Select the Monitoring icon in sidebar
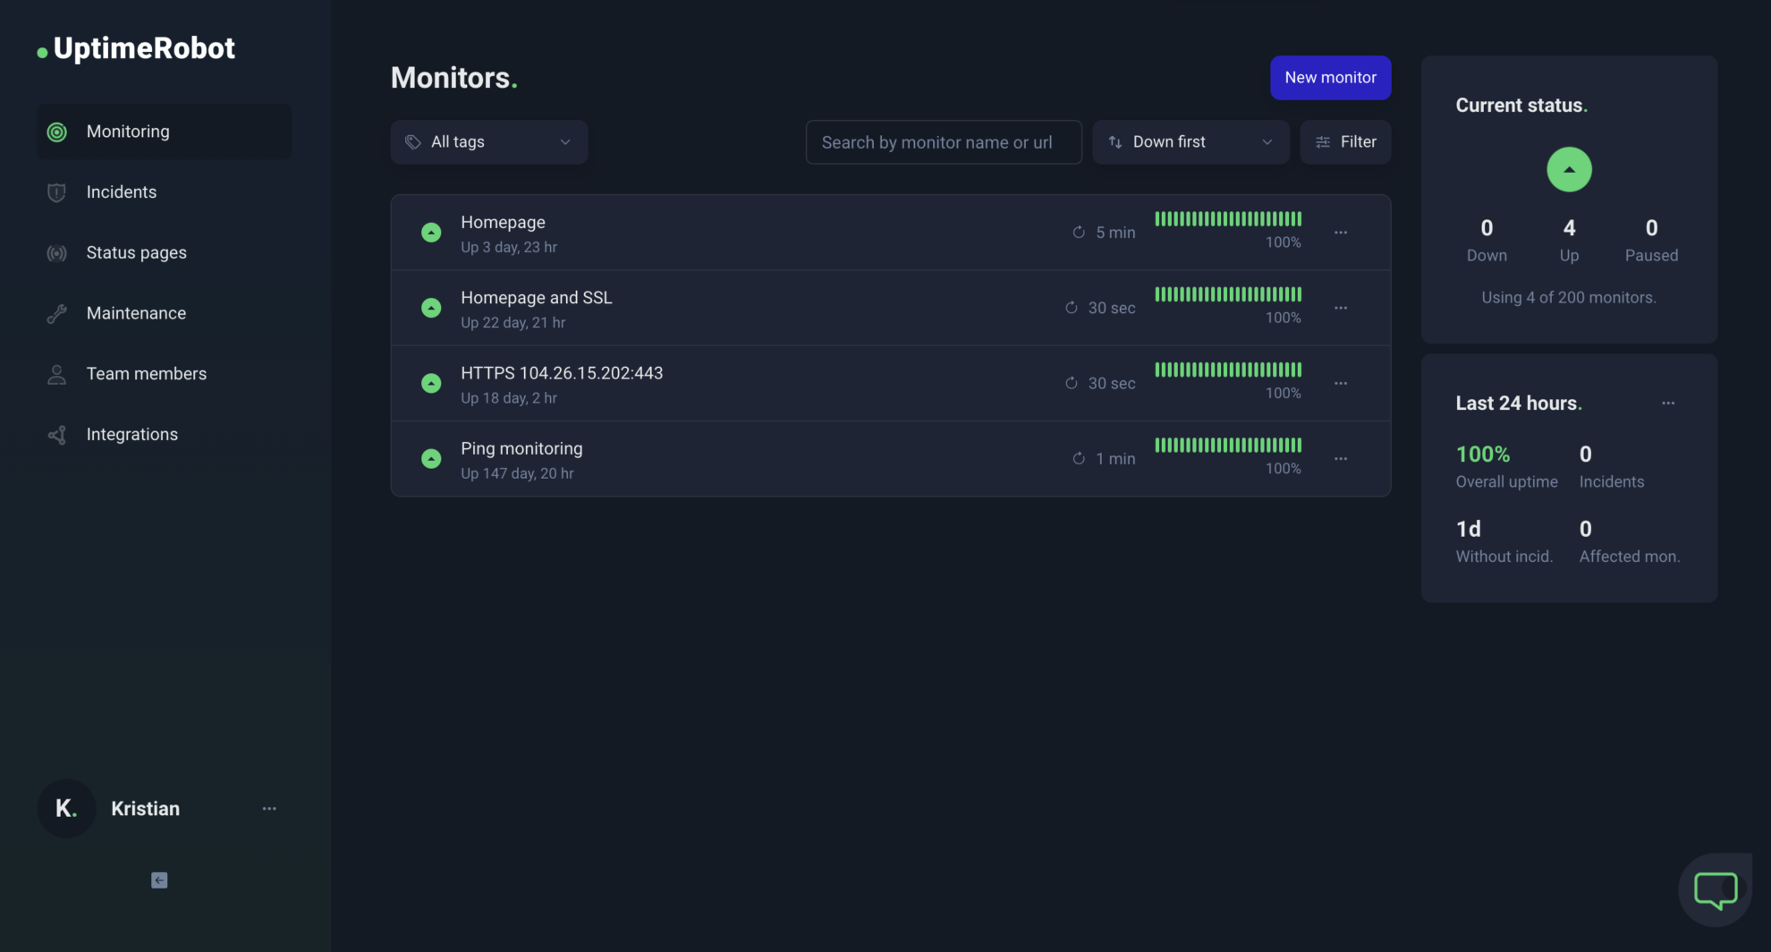The width and height of the screenshot is (1771, 952). 56,132
